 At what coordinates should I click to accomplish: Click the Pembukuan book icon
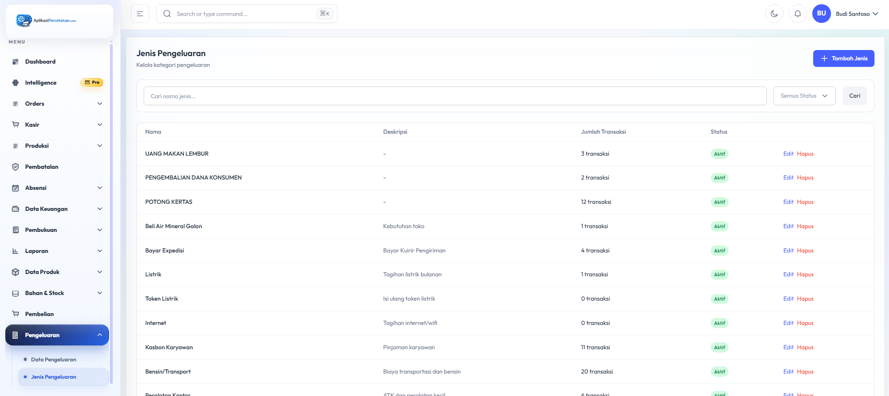pos(15,230)
